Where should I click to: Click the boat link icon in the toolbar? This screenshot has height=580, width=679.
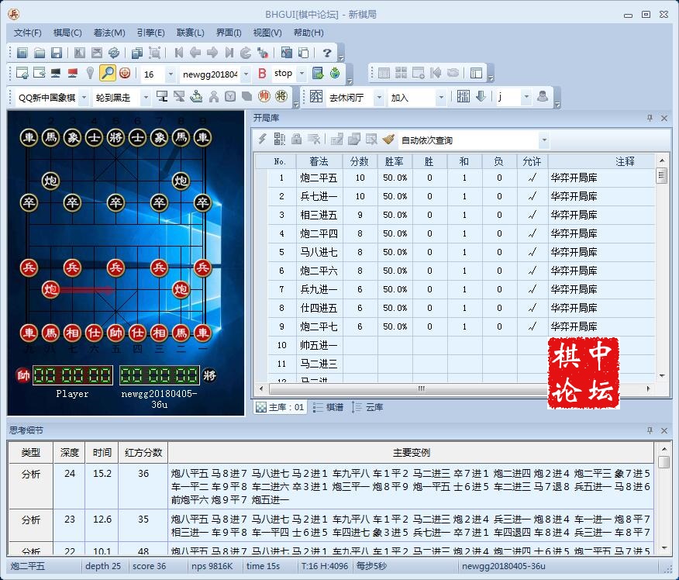tap(196, 96)
